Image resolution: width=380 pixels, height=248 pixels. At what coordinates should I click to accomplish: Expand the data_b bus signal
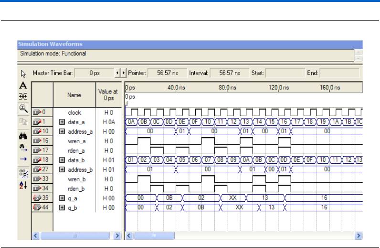tap(62, 160)
